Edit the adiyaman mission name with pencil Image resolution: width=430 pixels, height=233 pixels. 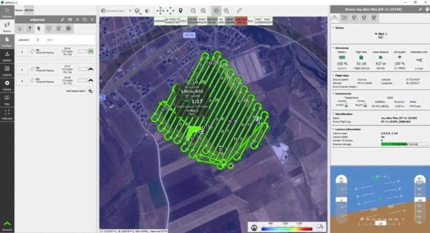click(x=63, y=19)
